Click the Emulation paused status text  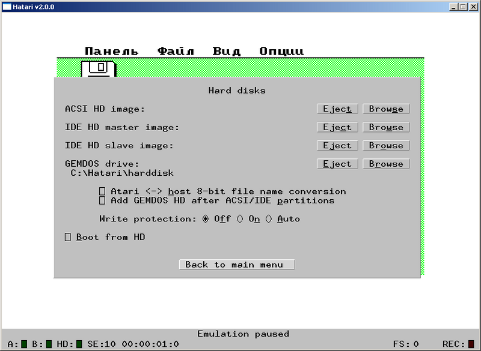[x=244, y=334]
